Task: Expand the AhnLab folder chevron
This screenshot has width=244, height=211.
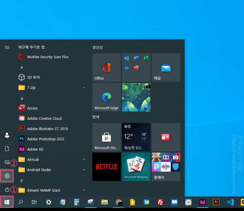Action: (84, 159)
